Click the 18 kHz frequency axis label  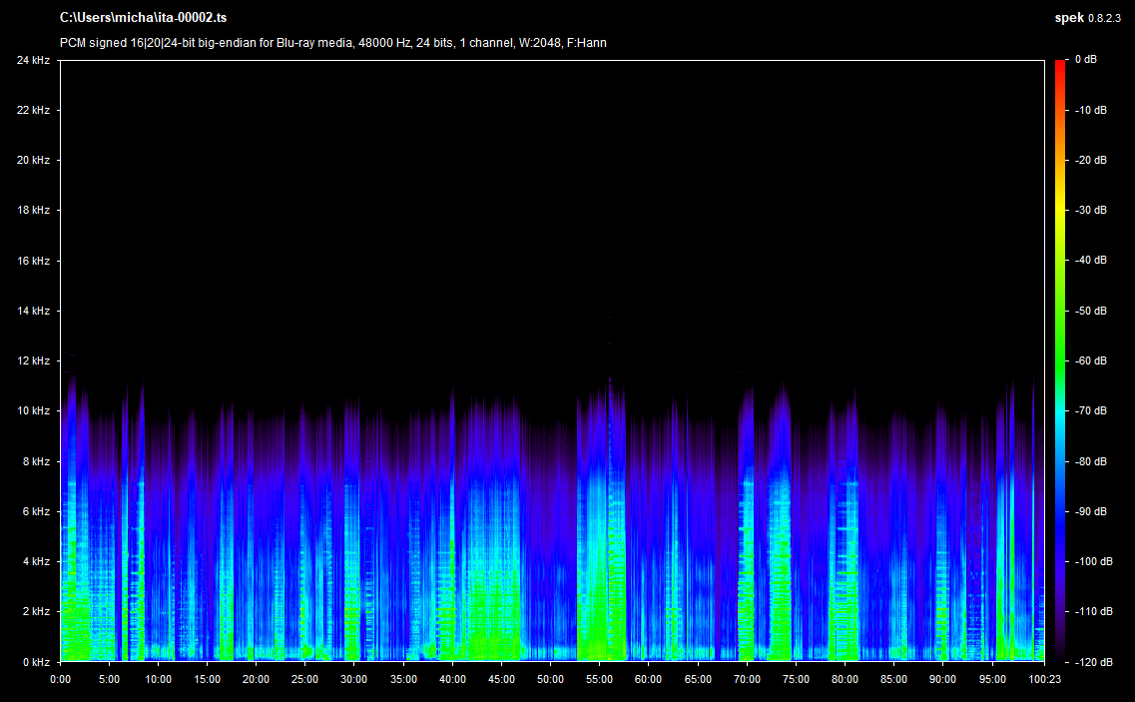33,211
